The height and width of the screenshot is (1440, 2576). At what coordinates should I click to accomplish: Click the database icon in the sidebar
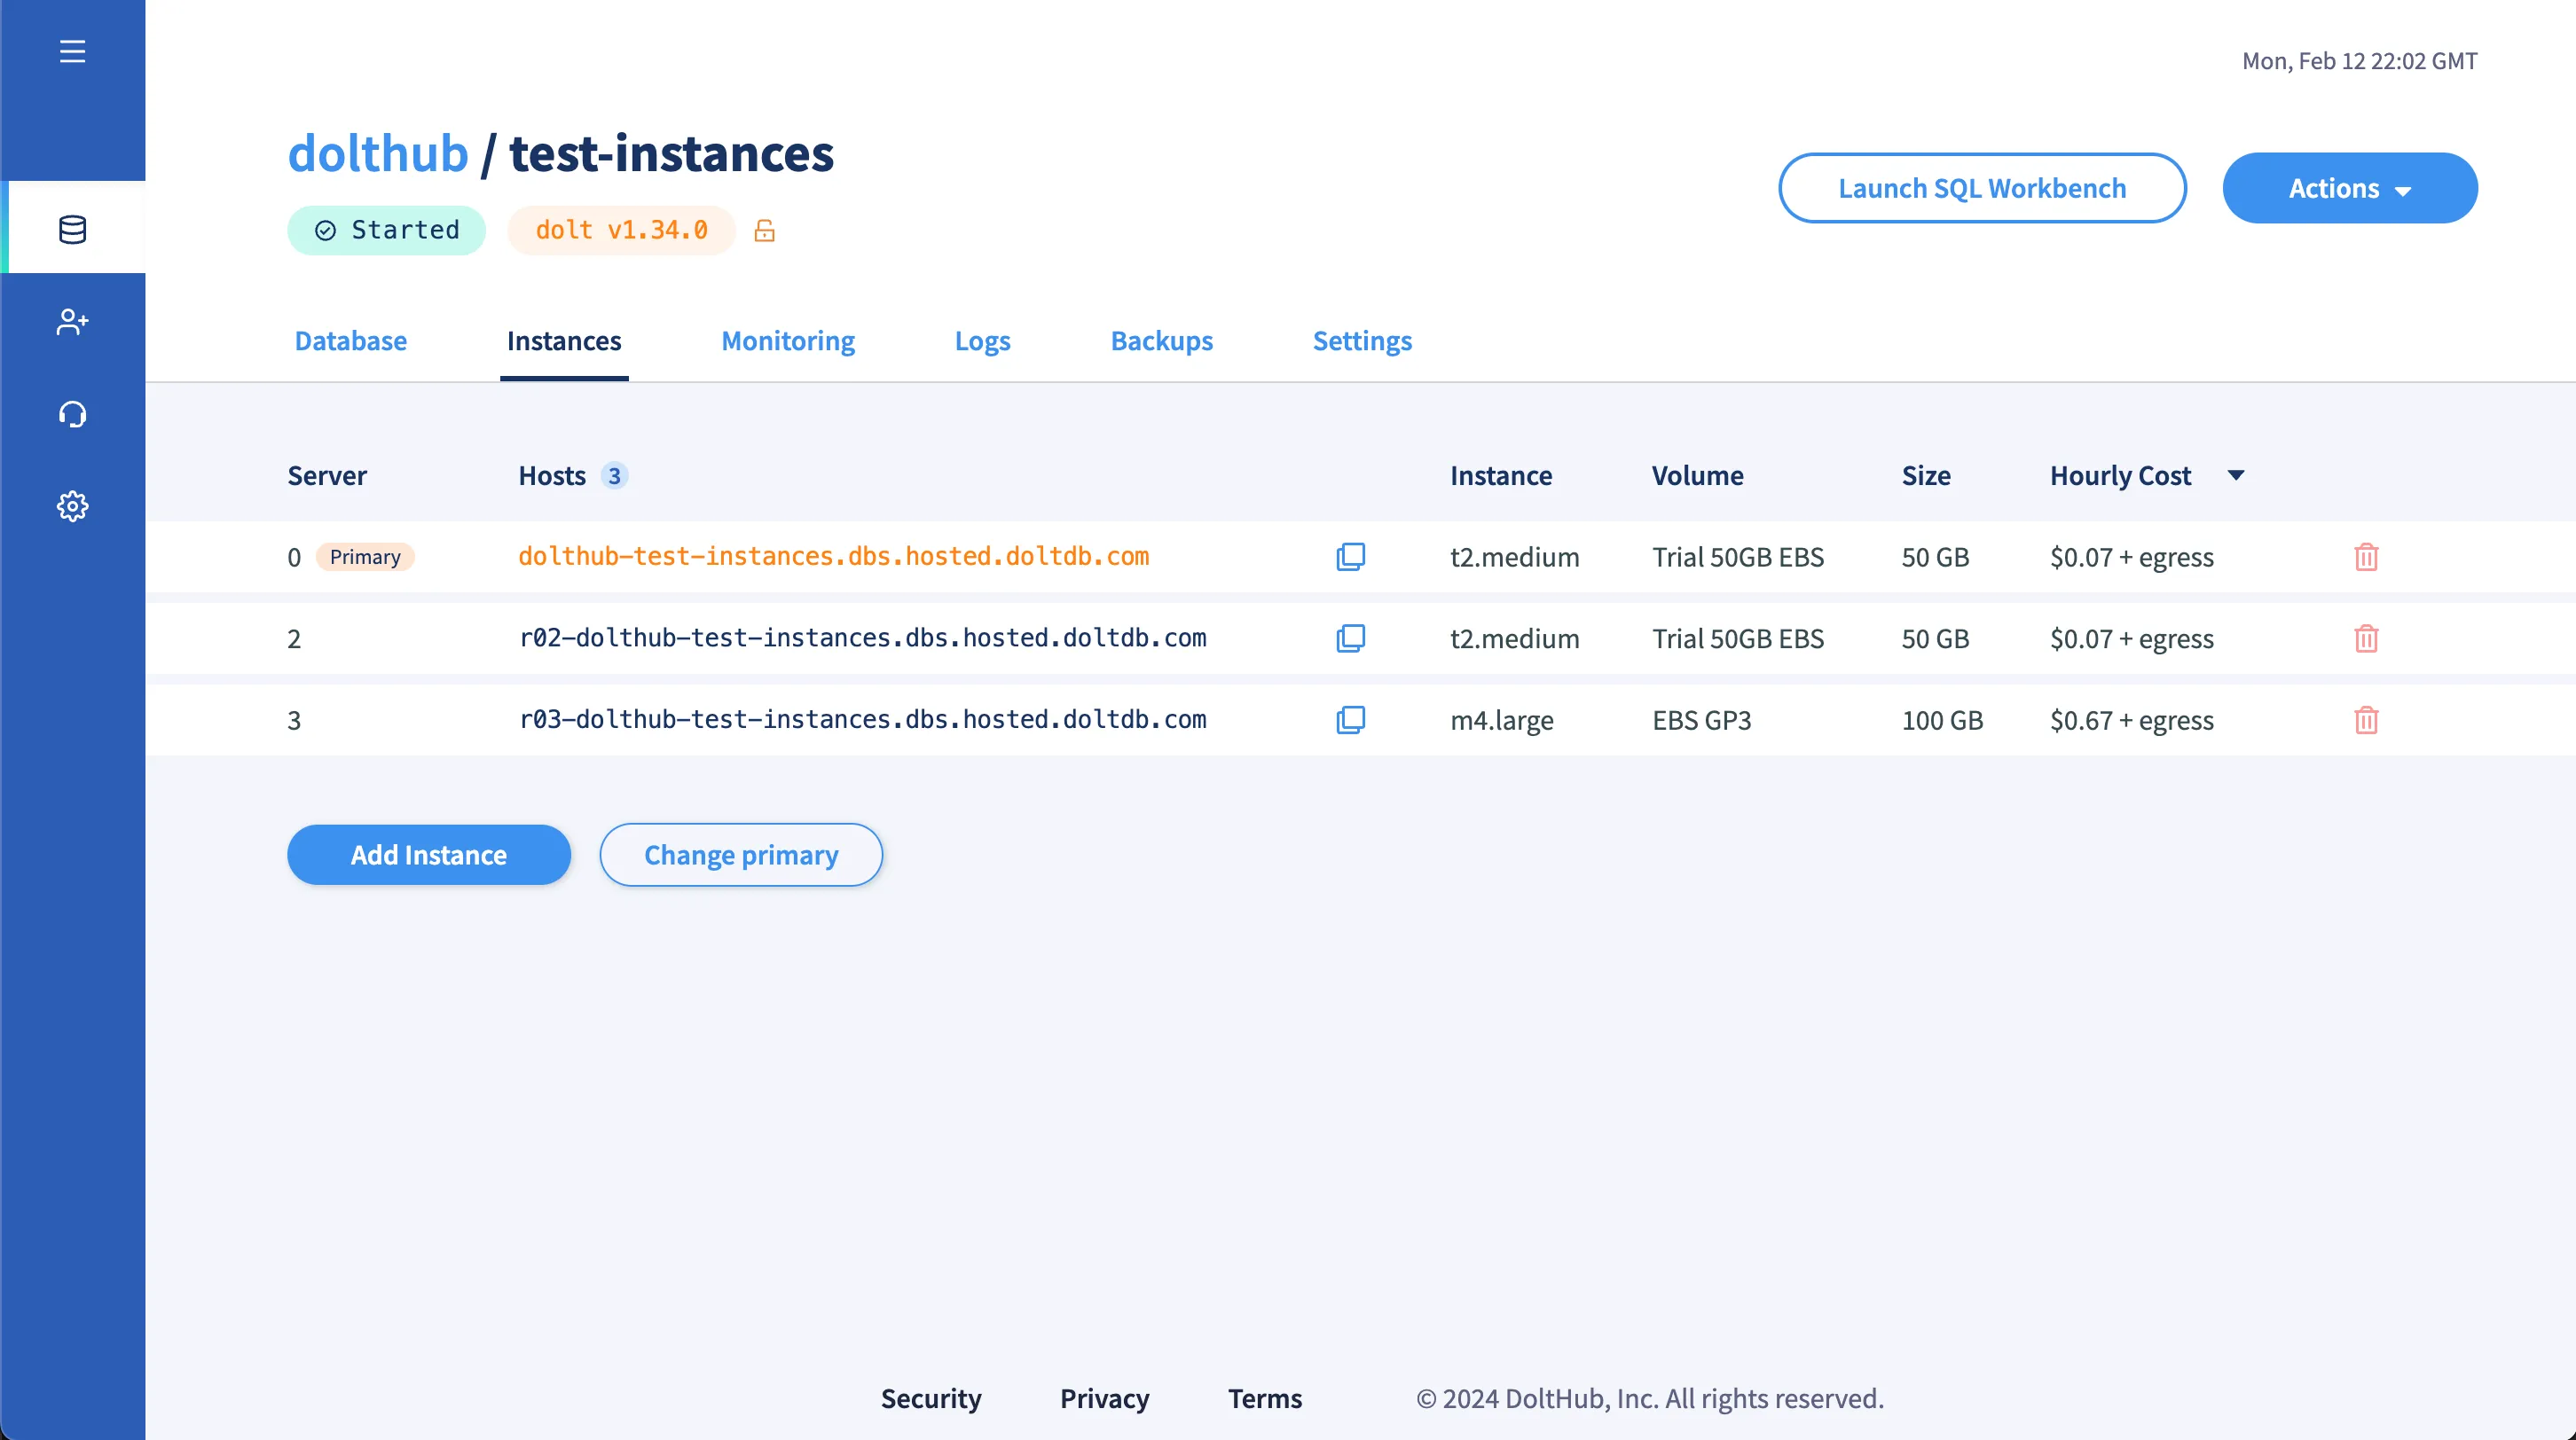(72, 230)
